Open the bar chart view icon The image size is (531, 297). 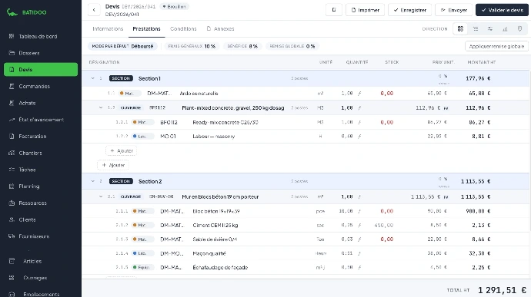click(x=505, y=28)
